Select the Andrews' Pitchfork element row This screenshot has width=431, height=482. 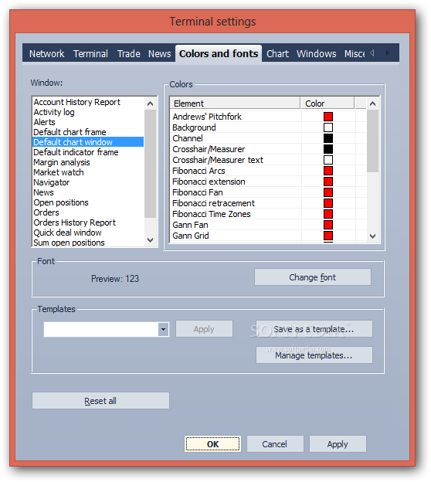point(268,117)
